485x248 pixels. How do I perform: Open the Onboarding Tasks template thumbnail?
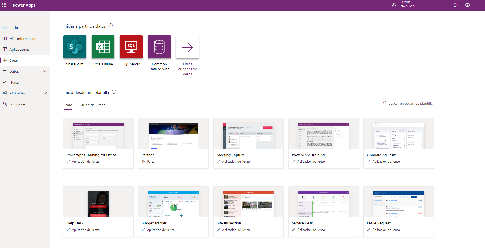tap(399, 136)
